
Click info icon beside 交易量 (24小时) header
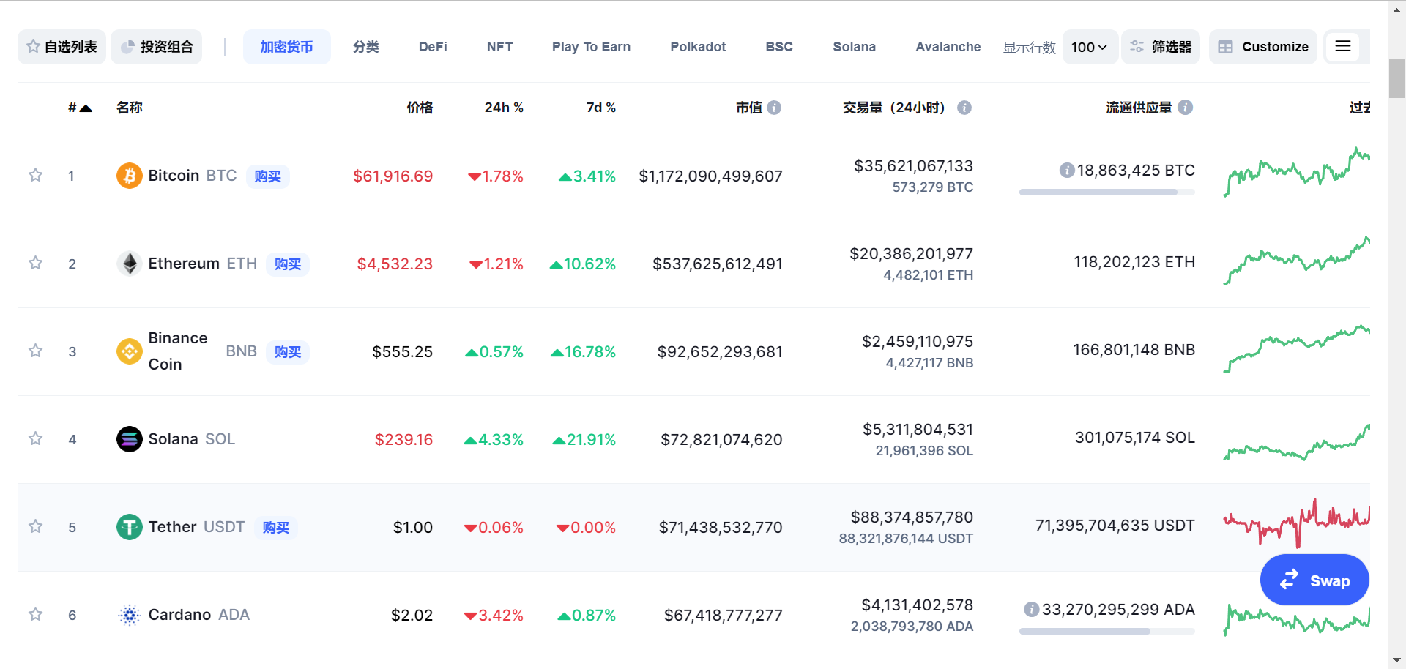pos(964,108)
